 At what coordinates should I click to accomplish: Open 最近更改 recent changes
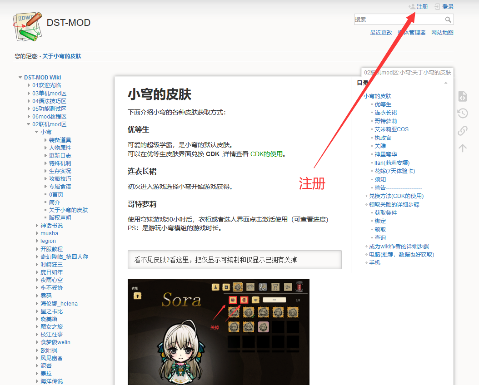click(381, 33)
